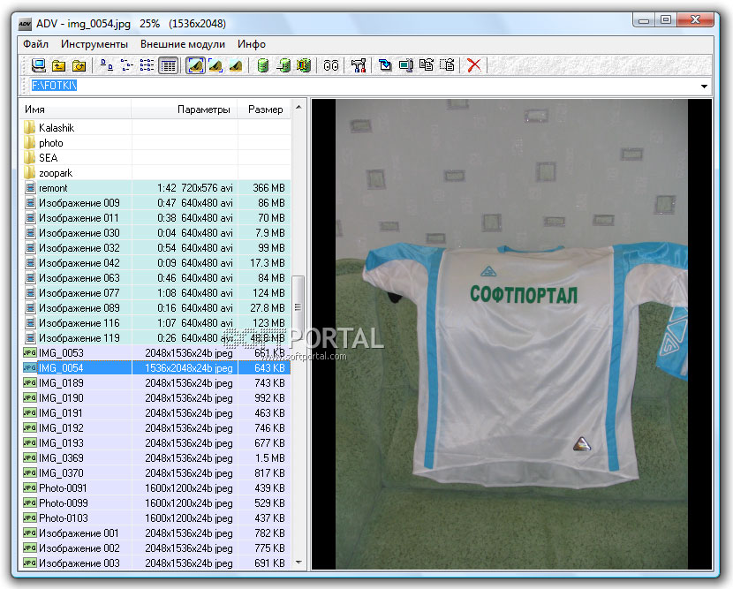Select the Photo-0099 file
The height and width of the screenshot is (589, 733).
coord(155,503)
